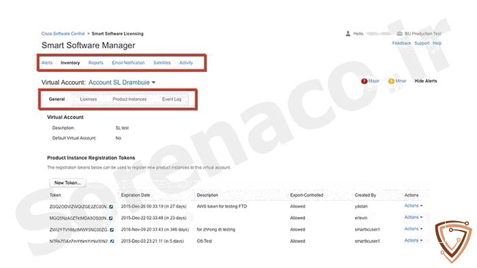Click 'erlevin' in Created By column
Viewport: 477px width, 268px height.
click(361, 218)
